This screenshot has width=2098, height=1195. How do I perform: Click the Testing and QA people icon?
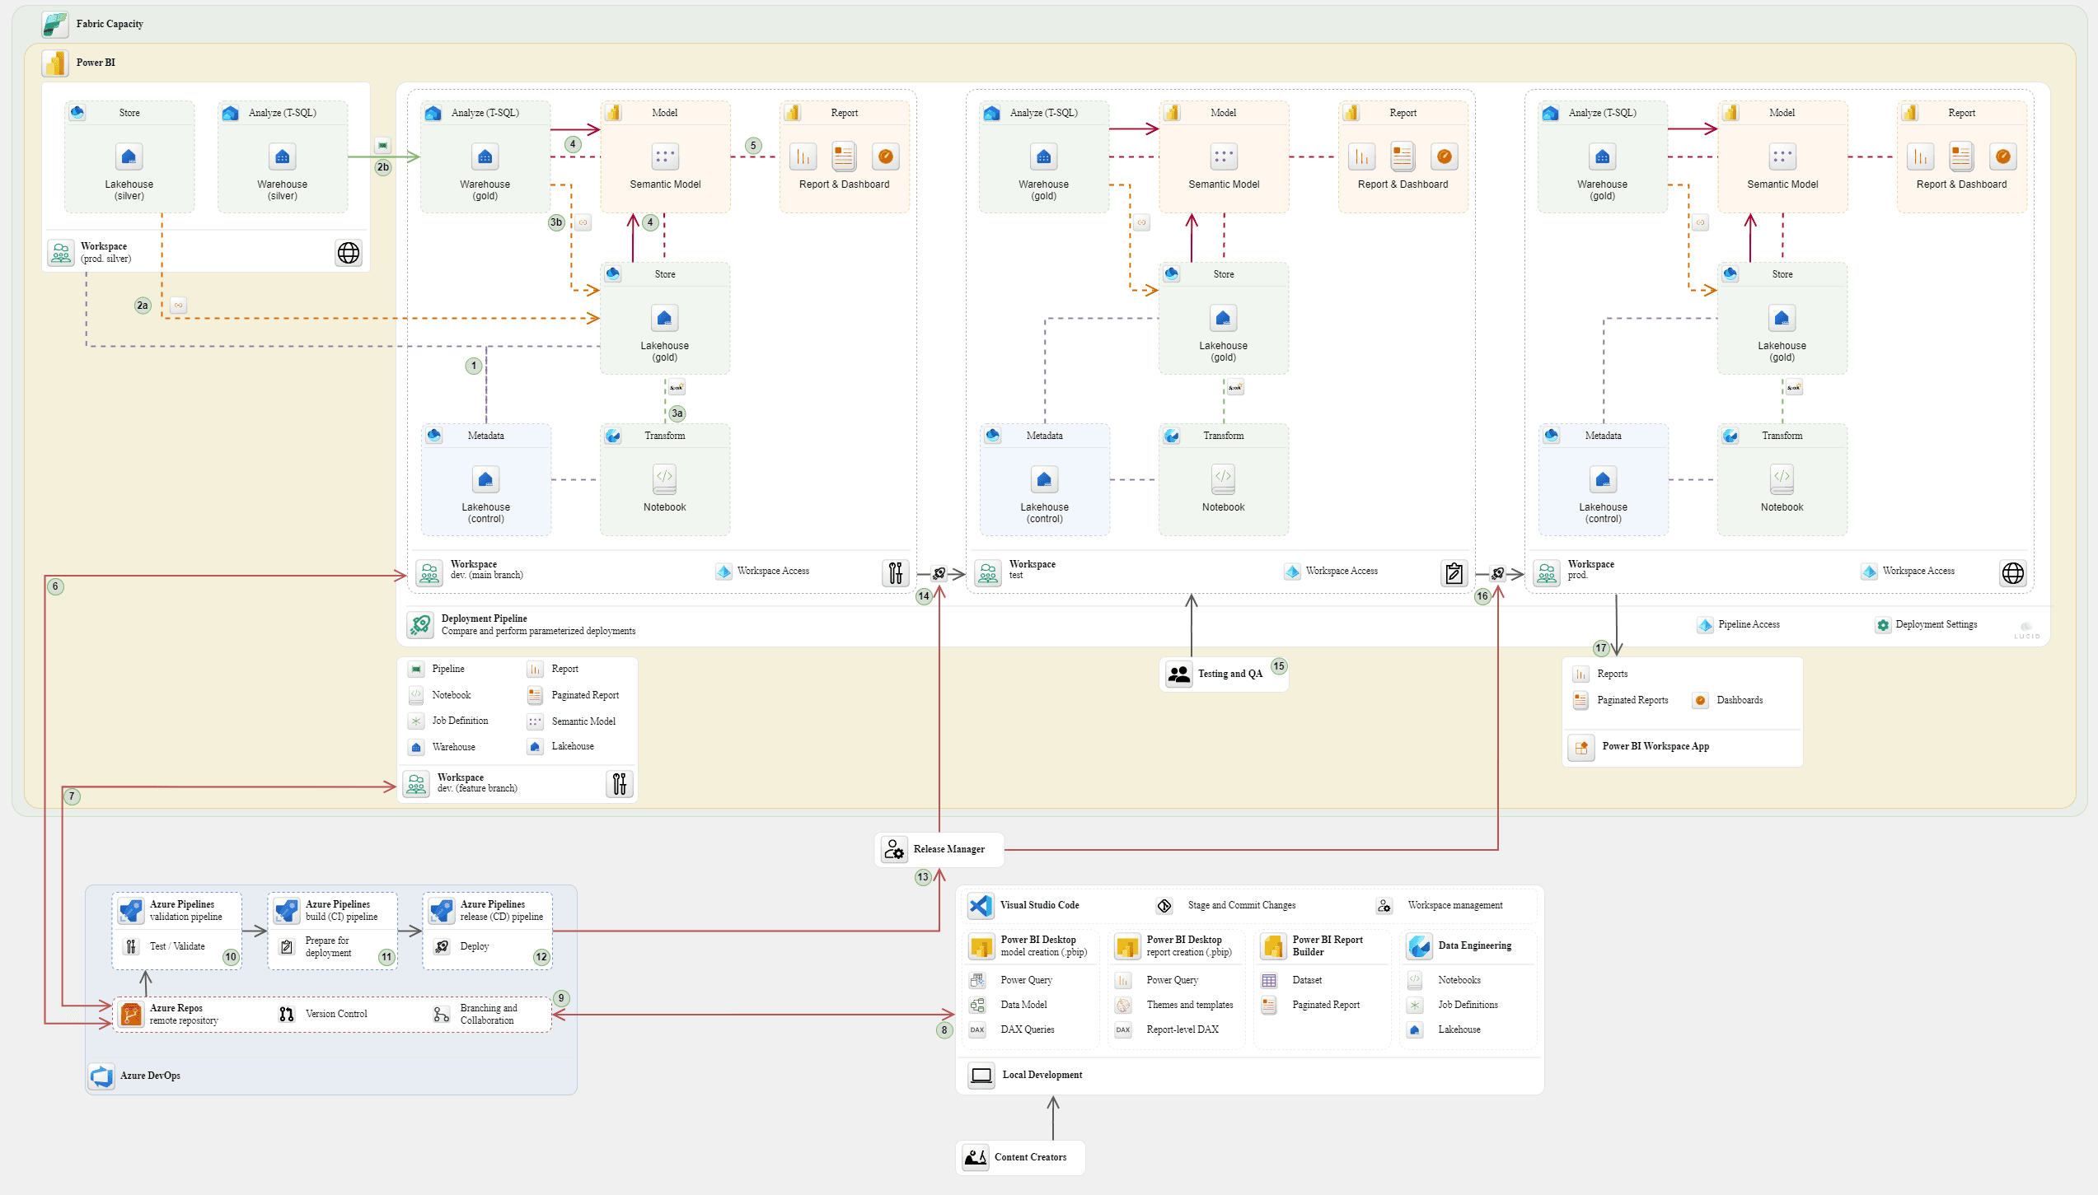(x=1178, y=673)
